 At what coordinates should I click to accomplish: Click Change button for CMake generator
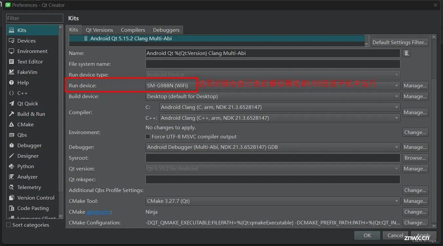pyautogui.click(x=415, y=212)
